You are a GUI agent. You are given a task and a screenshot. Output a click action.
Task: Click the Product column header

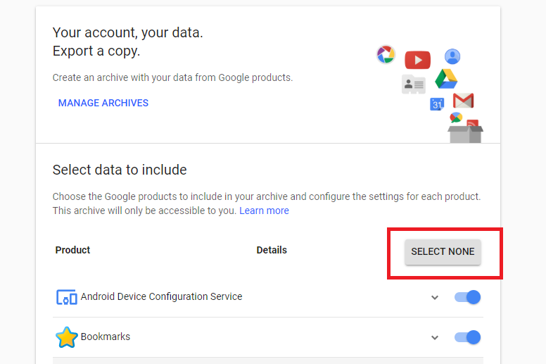tap(72, 250)
